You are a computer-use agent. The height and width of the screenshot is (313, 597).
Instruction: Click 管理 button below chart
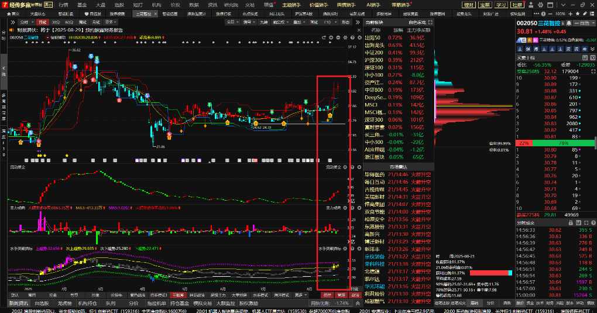[341, 295]
